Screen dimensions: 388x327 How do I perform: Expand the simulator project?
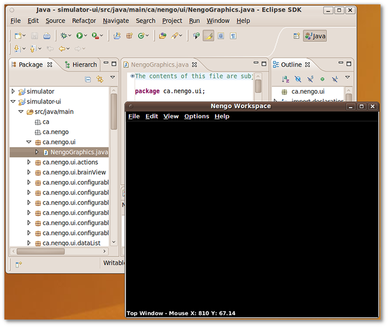point(13,92)
